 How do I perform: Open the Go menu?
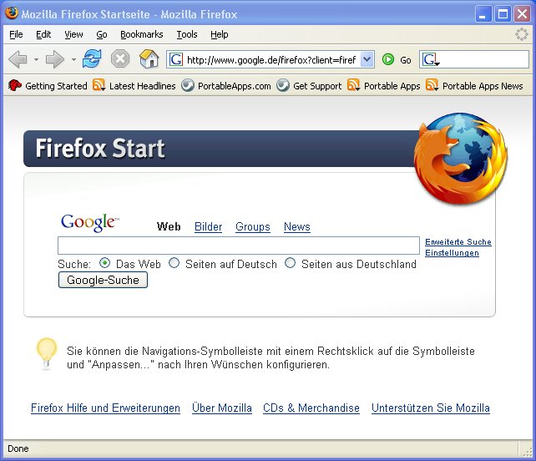[102, 34]
